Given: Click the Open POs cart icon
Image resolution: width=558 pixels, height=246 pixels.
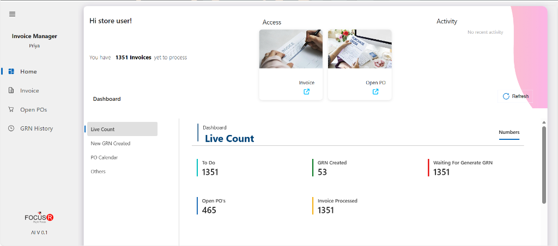Looking at the screenshot, I should pyautogui.click(x=11, y=109).
